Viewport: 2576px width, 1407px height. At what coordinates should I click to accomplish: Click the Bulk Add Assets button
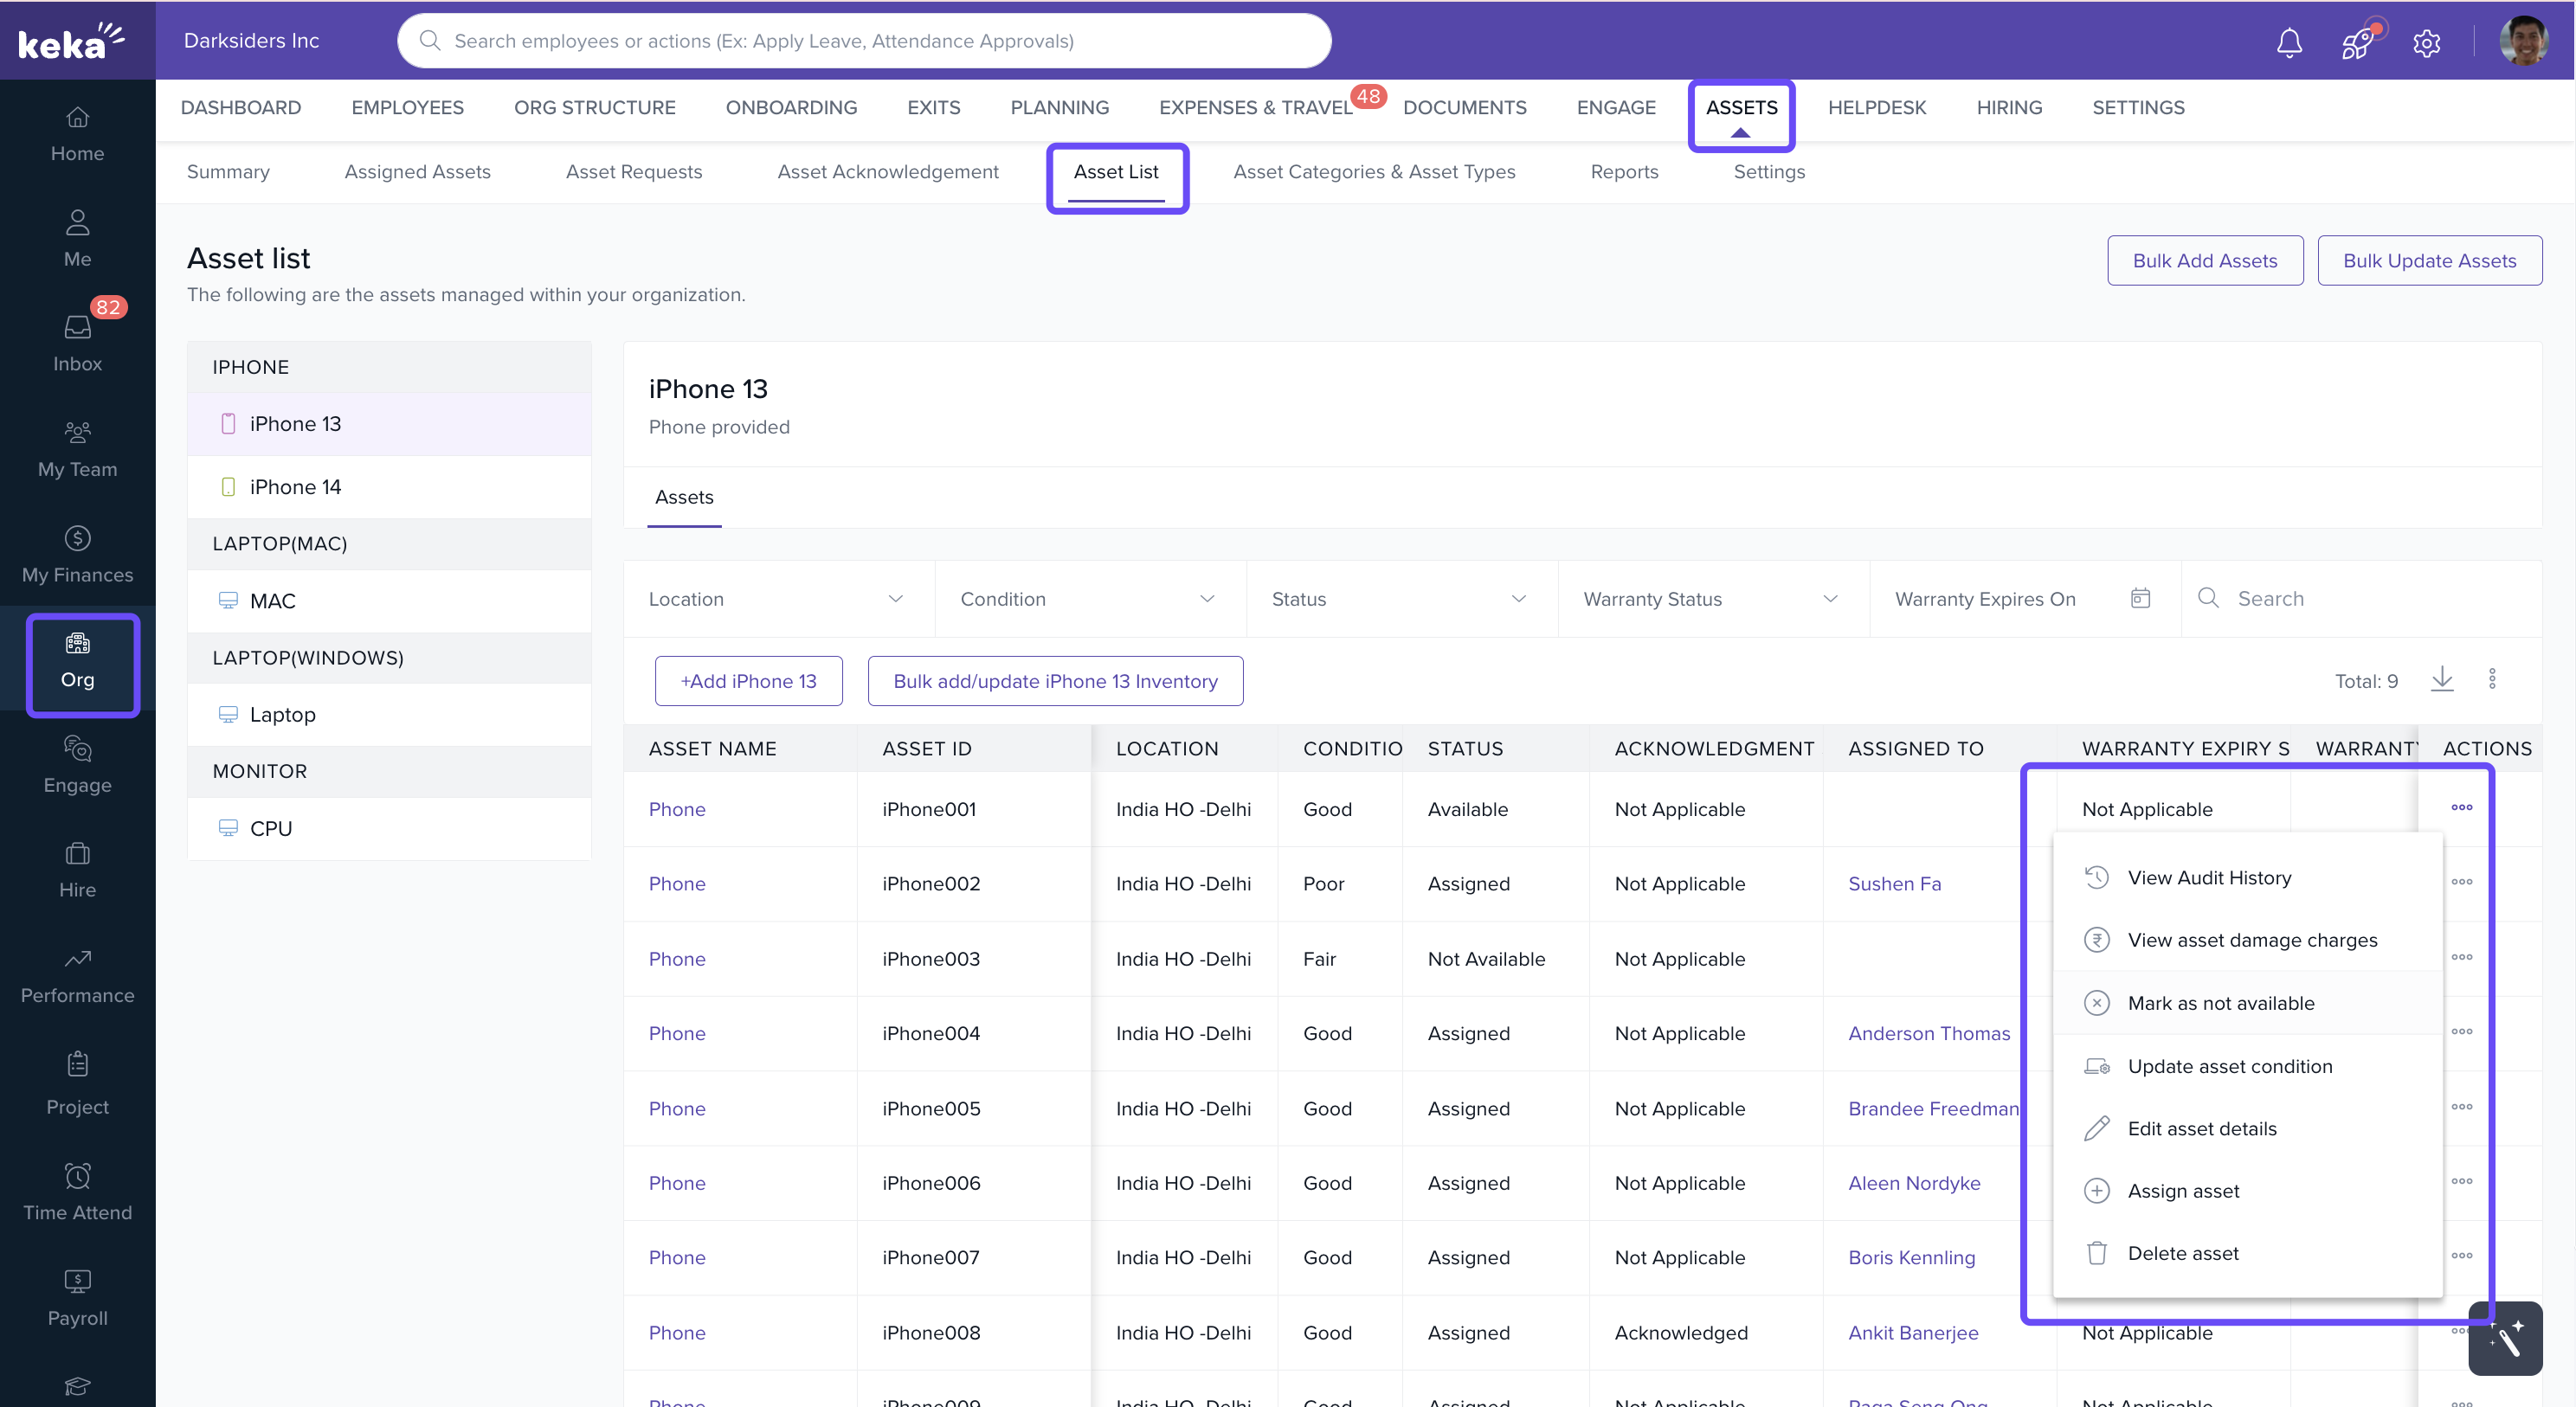tap(2204, 260)
